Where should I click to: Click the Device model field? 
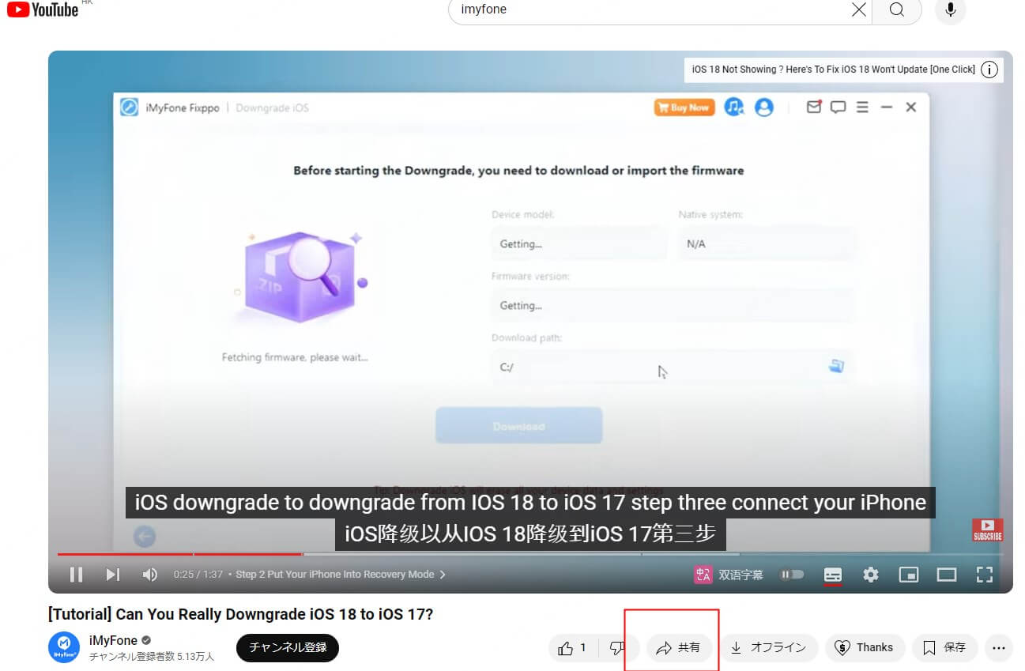pos(579,243)
